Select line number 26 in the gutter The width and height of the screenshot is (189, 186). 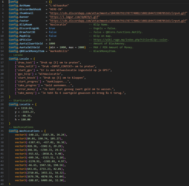[x=2, y=97]
